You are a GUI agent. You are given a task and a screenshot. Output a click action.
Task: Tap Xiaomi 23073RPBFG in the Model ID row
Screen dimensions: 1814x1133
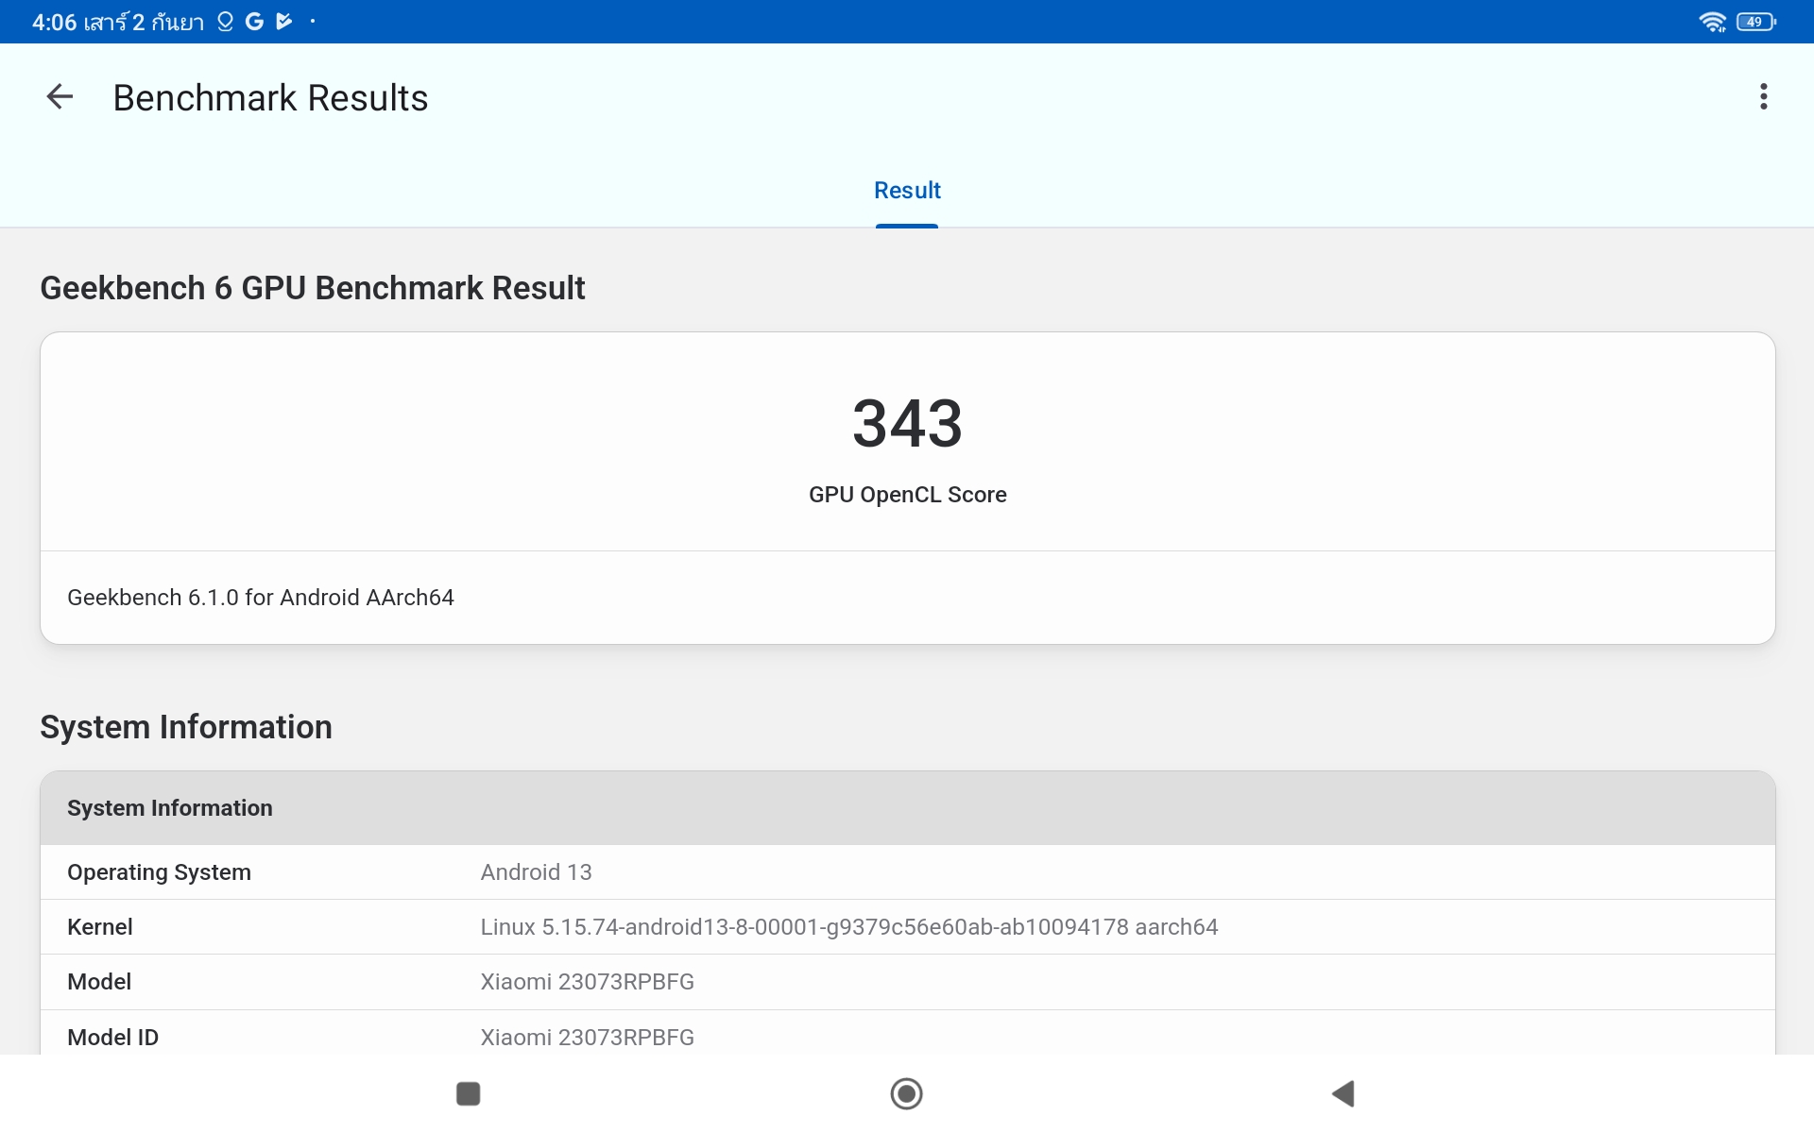pos(587,1038)
